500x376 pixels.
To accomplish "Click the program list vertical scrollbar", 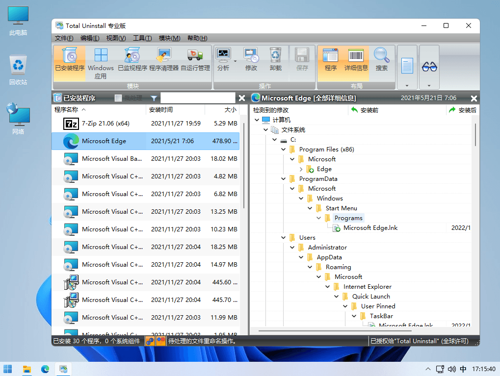I will coord(244,166).
